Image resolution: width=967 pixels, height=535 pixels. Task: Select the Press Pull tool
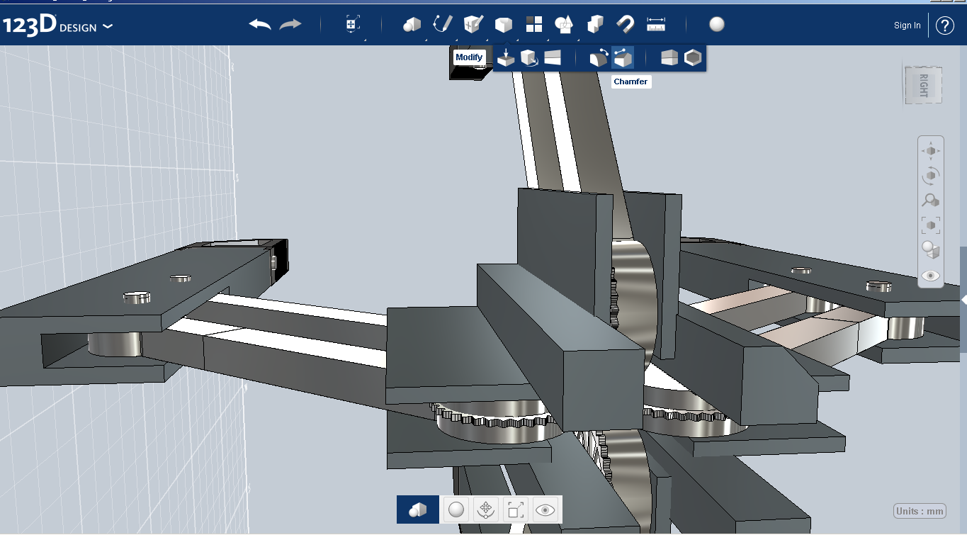[506, 57]
